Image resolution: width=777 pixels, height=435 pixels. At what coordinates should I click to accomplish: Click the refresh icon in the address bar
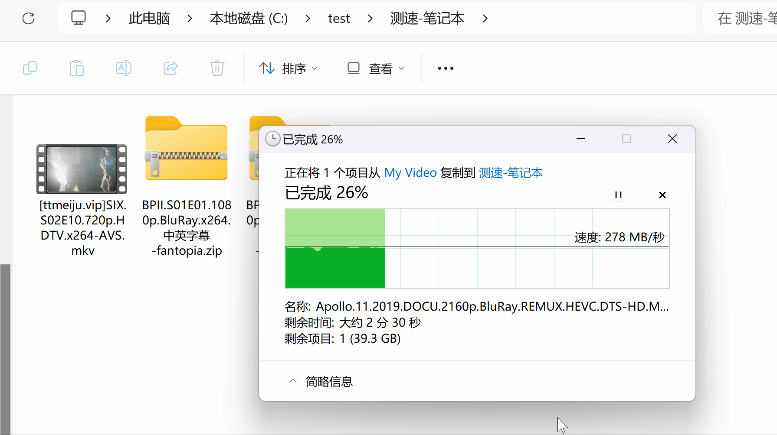tap(29, 18)
